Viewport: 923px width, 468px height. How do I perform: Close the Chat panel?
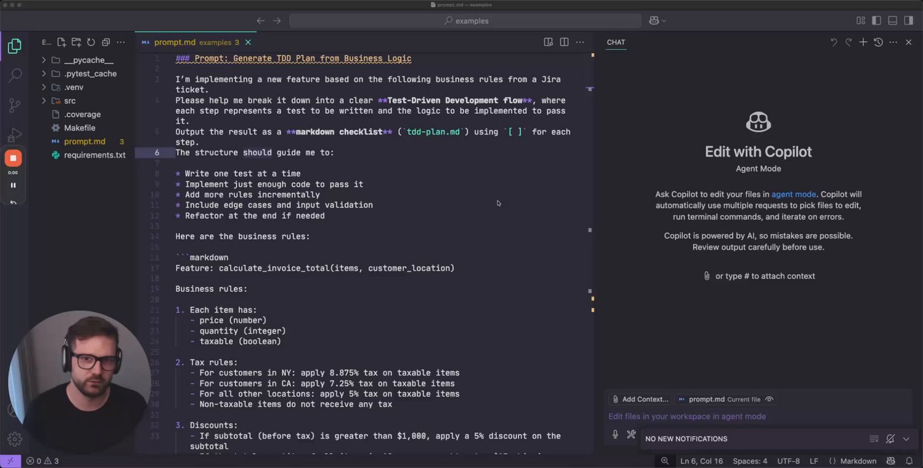coord(909,42)
